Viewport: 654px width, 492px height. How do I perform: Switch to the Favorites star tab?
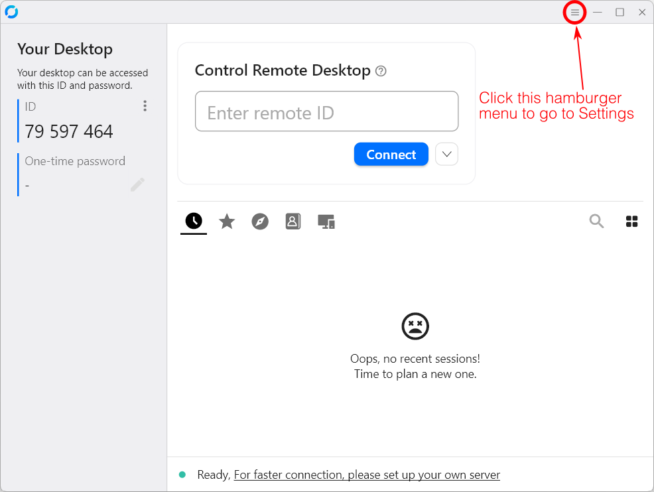(x=227, y=221)
